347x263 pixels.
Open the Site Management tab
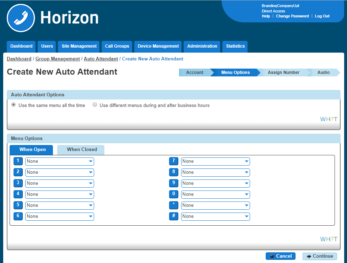tap(79, 47)
